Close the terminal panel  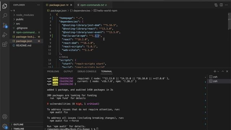227,71
